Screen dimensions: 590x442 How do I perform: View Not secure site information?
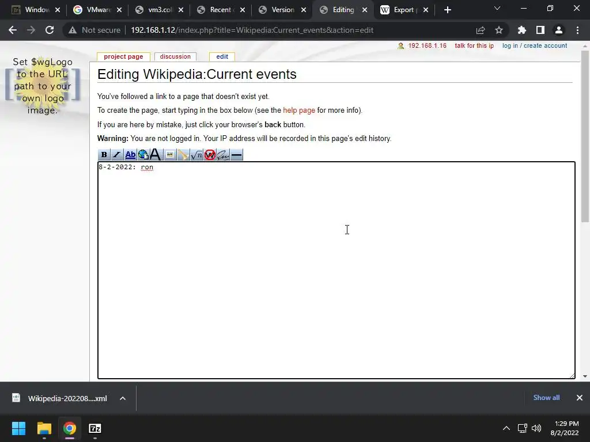94,30
